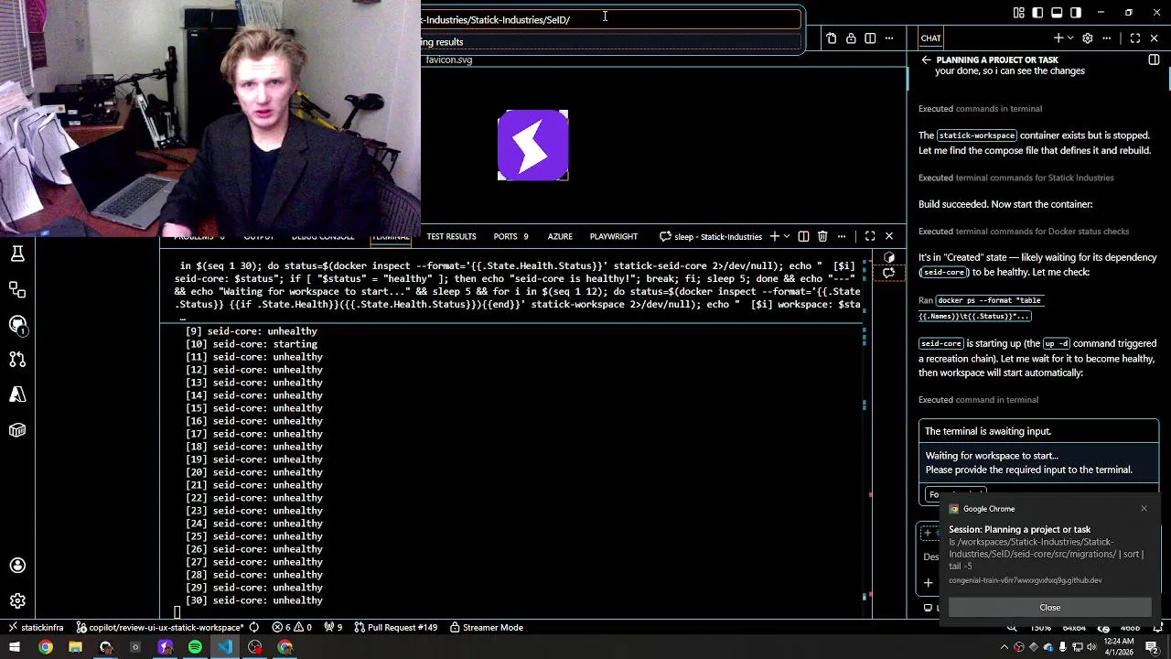Expand executed commands for Statick Industries
The image size is (1171, 659).
(1015, 178)
